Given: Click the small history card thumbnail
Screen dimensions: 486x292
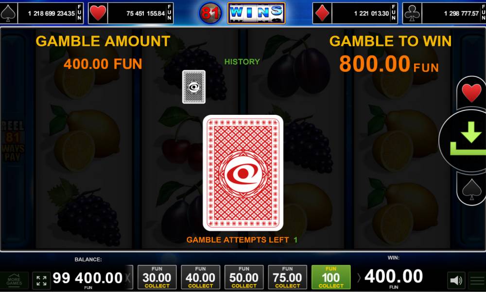Looking at the screenshot, I should [x=194, y=87].
